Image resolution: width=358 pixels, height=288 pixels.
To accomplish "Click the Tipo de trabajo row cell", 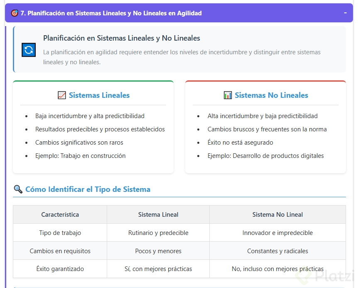I will 60,233.
